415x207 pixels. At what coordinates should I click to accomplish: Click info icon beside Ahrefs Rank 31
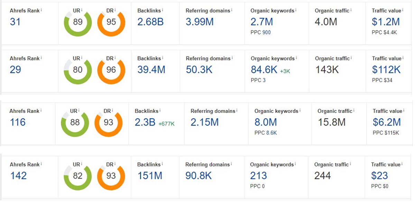pos(41,10)
